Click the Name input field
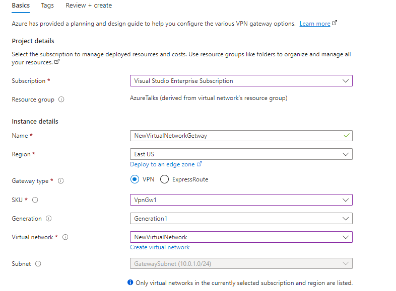Viewport: 396px width, 291px height. (241, 136)
